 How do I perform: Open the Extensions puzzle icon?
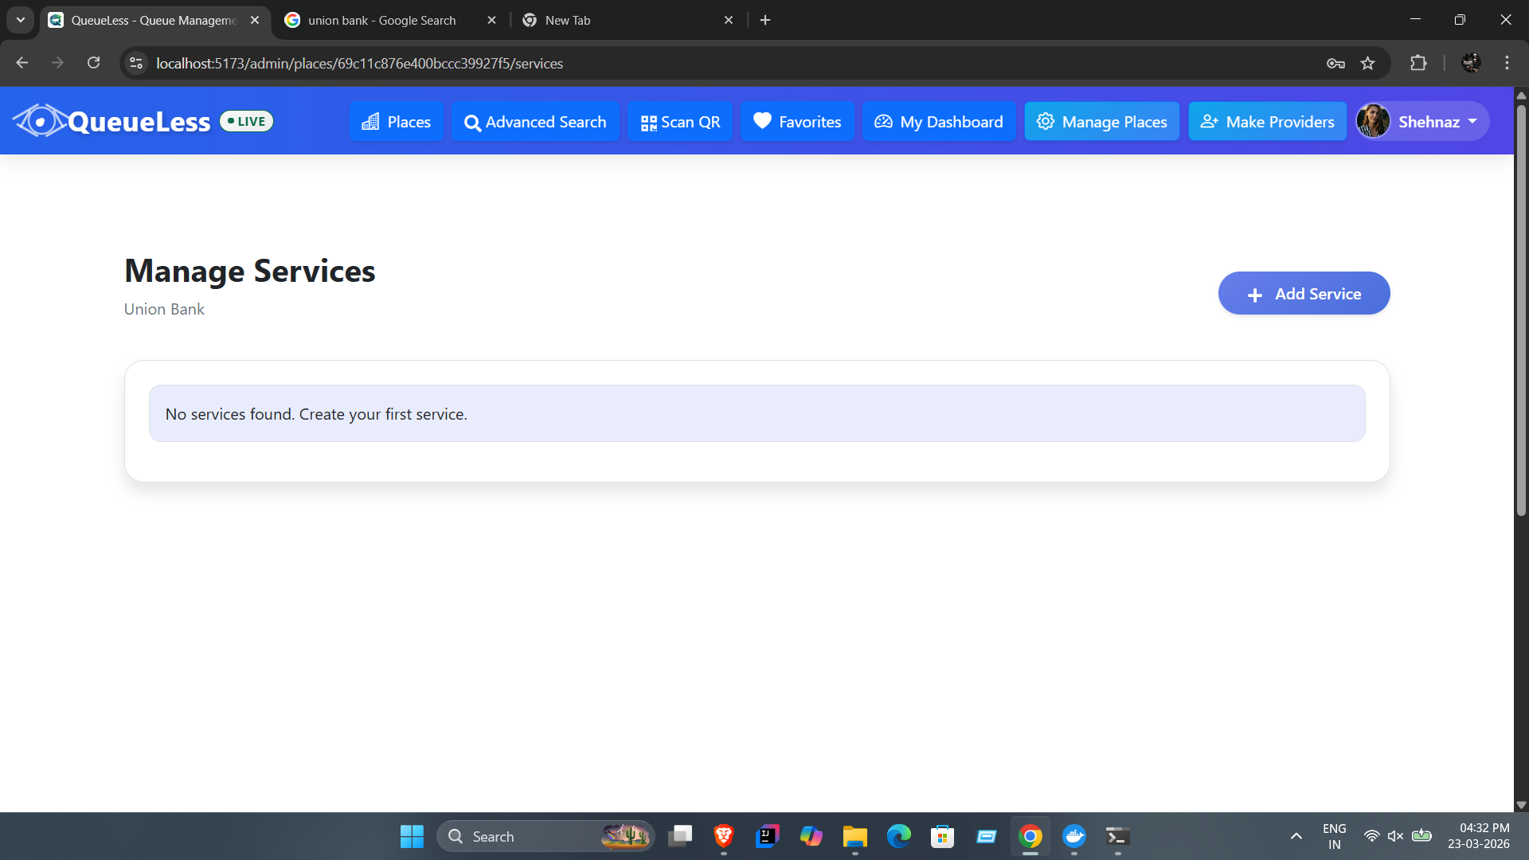point(1418,63)
